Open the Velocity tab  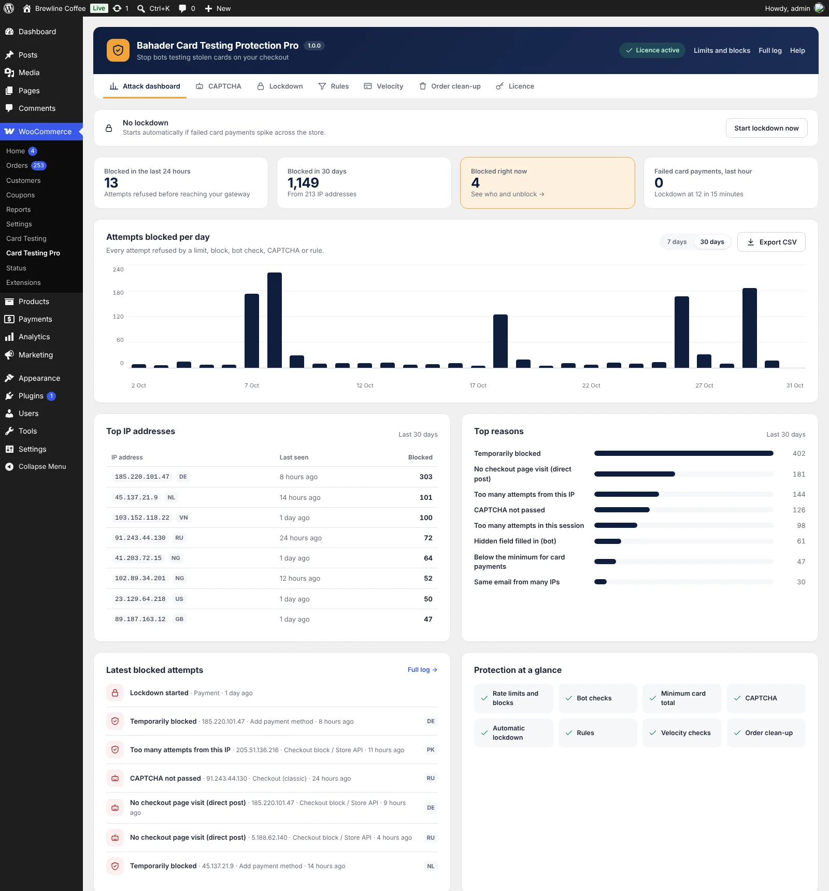(x=383, y=86)
